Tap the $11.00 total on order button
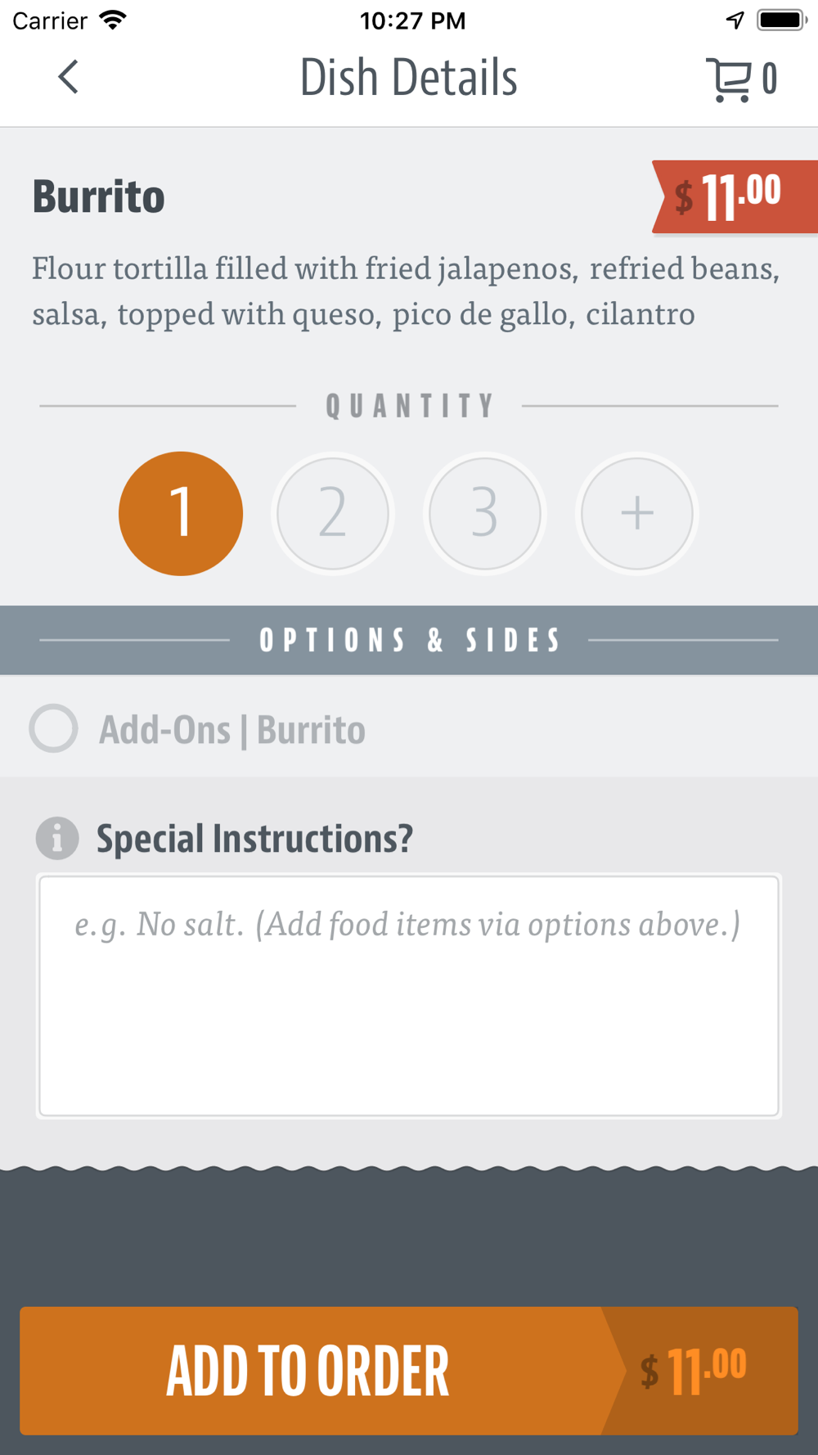The image size is (818, 1455). (694, 1371)
